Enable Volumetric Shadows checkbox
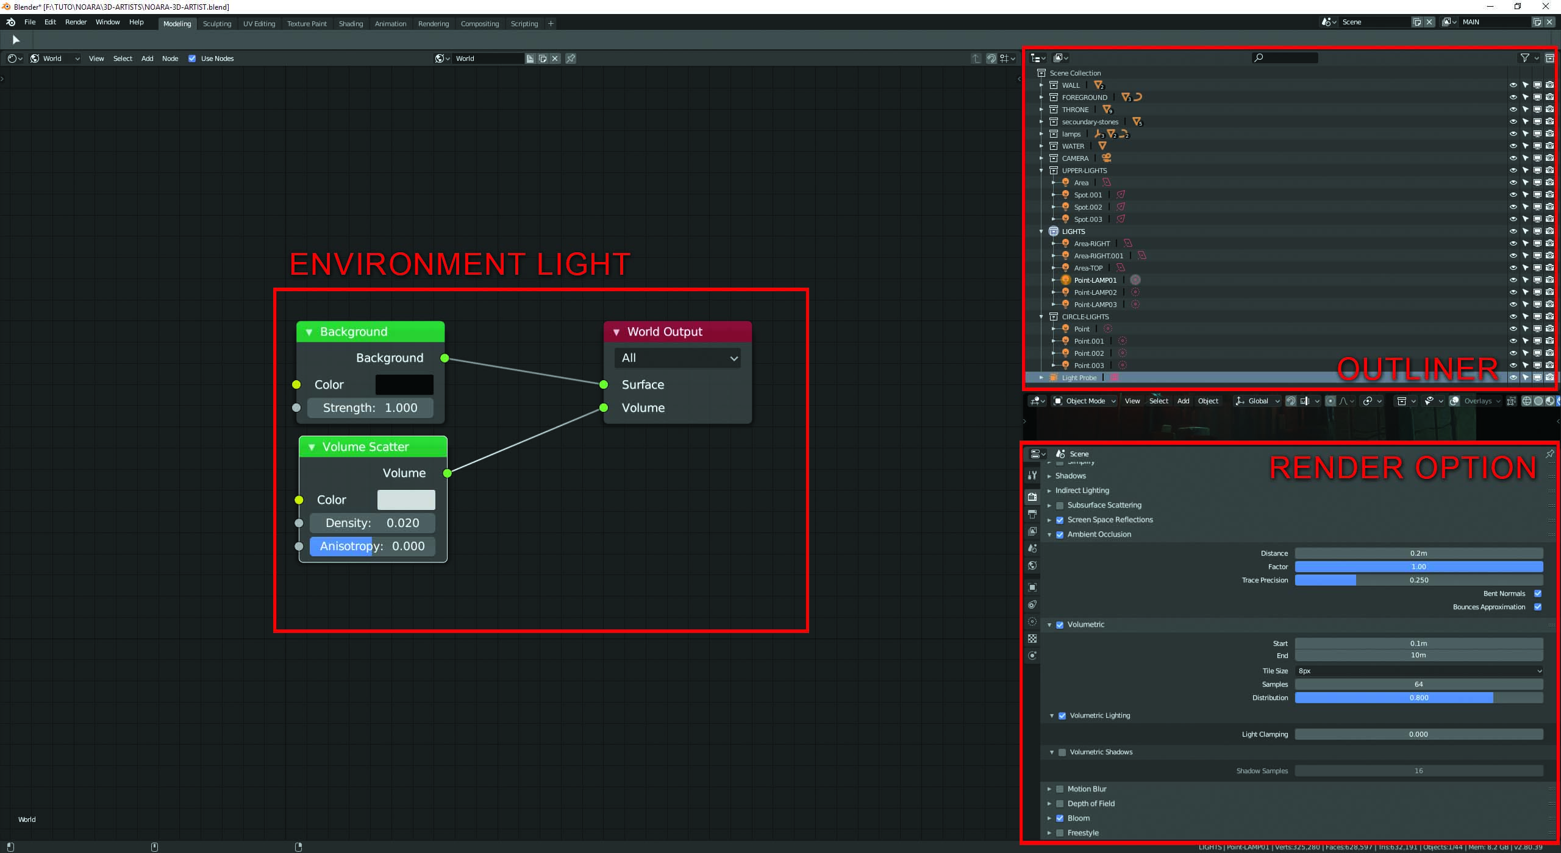This screenshot has height=853, width=1561. pyautogui.click(x=1062, y=752)
